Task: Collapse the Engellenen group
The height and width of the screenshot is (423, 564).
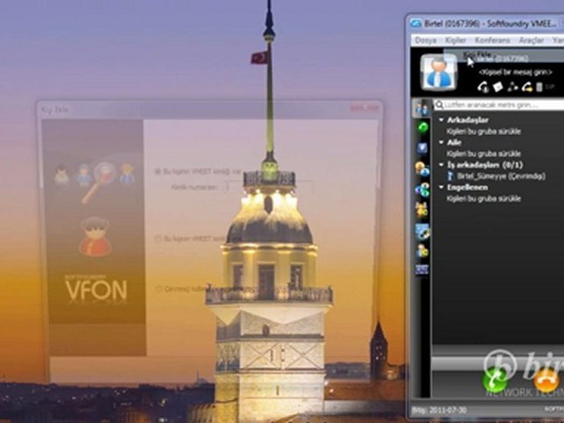Action: 441,187
